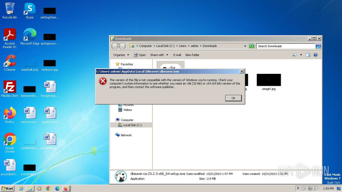Open the Action Center flag in the tray

(x=317, y=189)
